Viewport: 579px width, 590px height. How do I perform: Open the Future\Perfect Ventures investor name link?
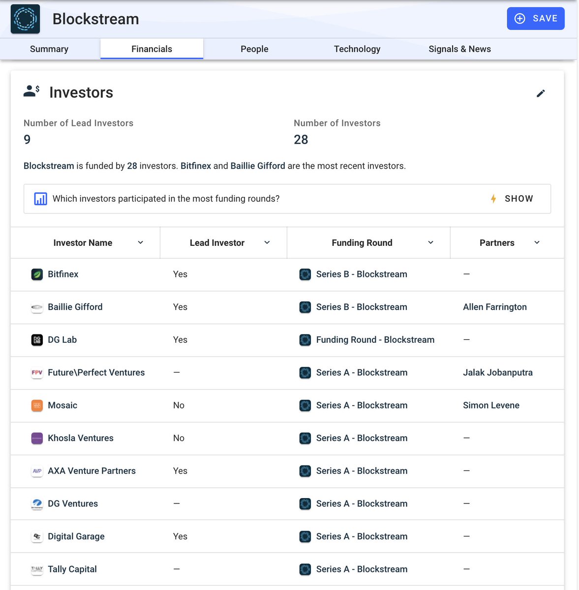[96, 373]
